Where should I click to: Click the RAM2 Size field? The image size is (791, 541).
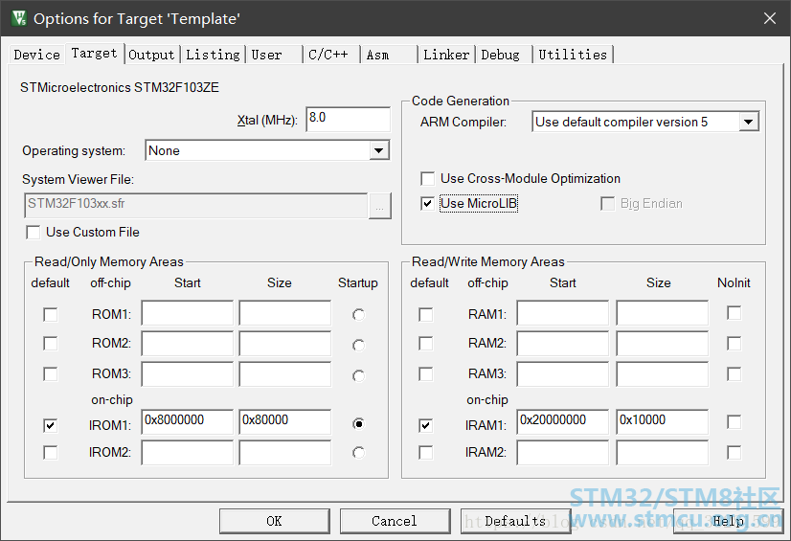pyautogui.click(x=663, y=344)
